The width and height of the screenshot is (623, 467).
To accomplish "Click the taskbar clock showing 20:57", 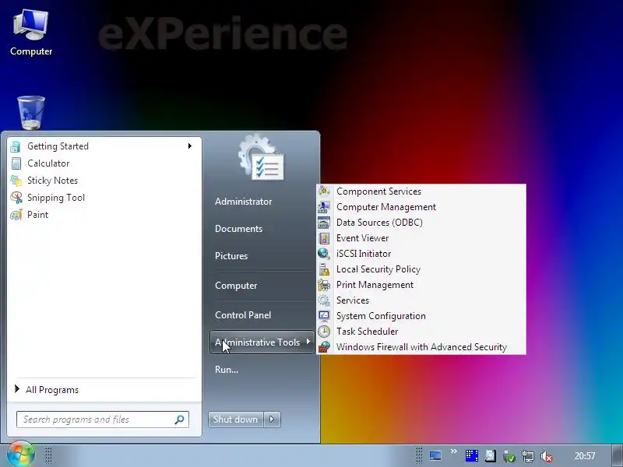I will coord(585,456).
